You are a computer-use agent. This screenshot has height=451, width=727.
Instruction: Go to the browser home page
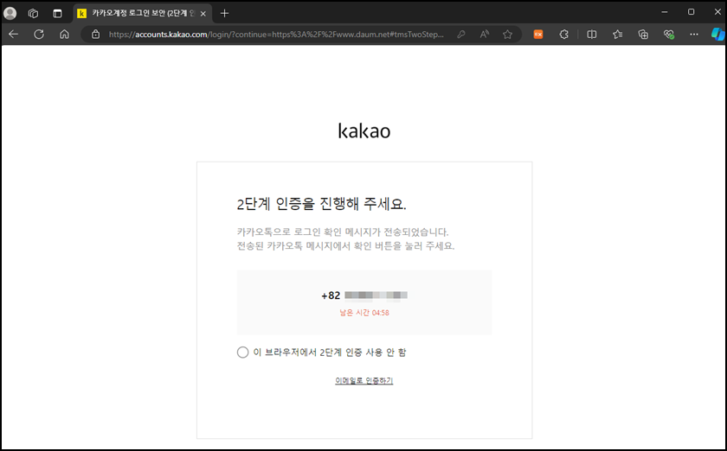point(64,35)
